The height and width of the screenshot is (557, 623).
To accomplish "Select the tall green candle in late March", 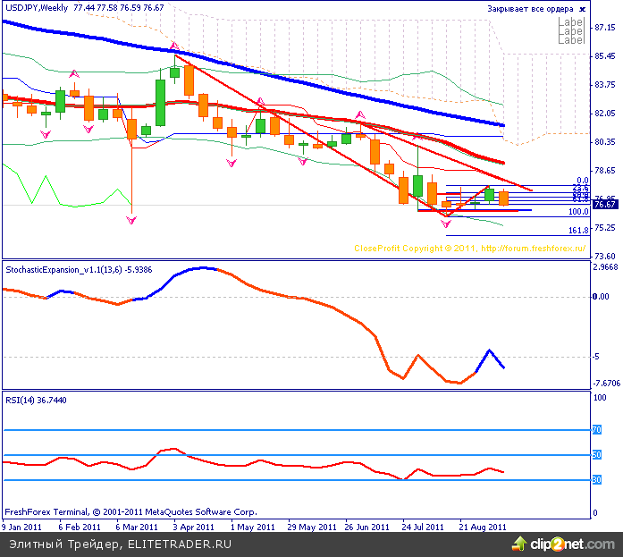I will point(161,103).
